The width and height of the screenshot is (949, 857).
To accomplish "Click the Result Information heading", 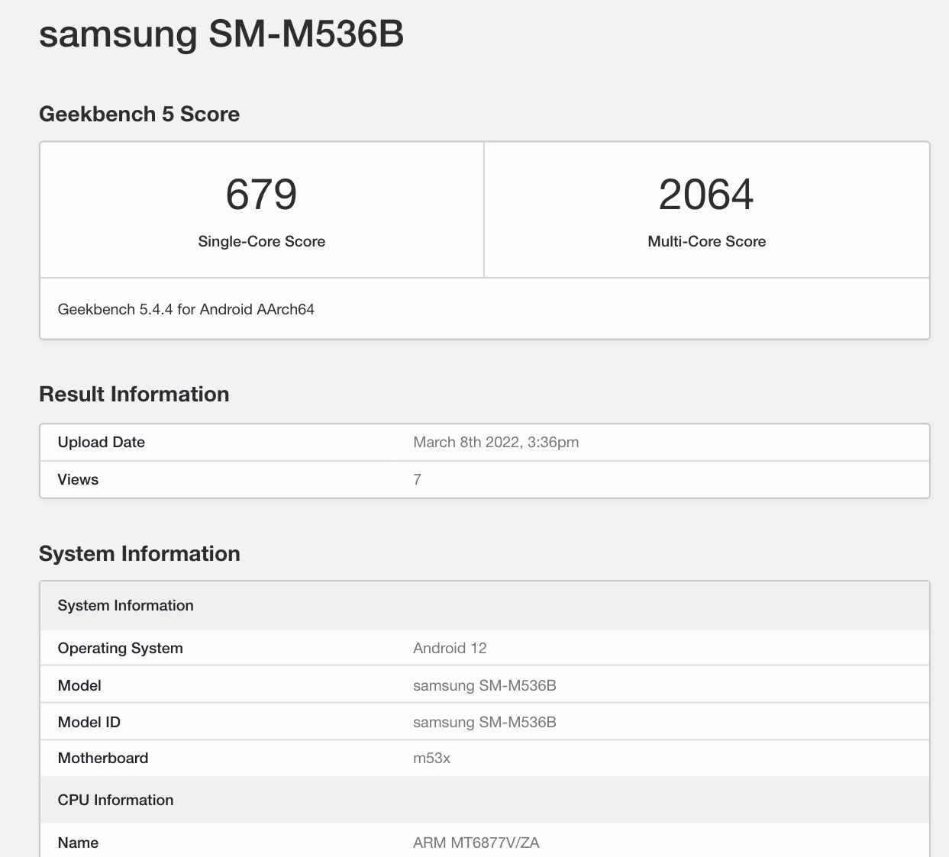I will (x=134, y=395).
